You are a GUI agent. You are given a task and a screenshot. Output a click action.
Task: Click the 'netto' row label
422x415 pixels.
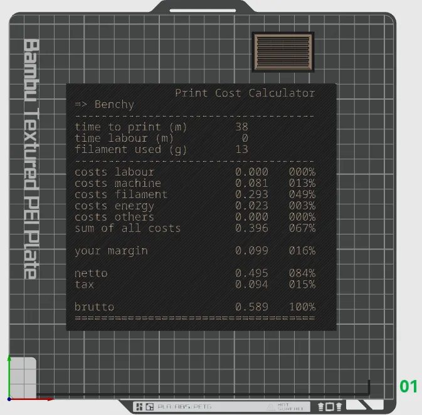(x=91, y=274)
